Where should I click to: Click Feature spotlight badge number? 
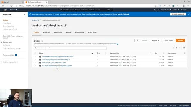point(16,55)
